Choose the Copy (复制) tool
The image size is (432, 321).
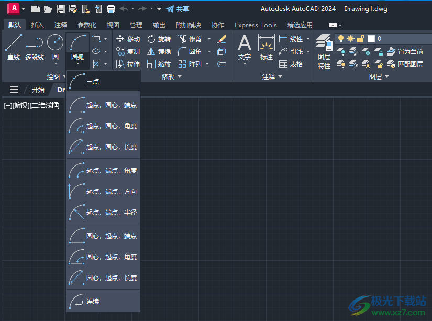click(128, 51)
